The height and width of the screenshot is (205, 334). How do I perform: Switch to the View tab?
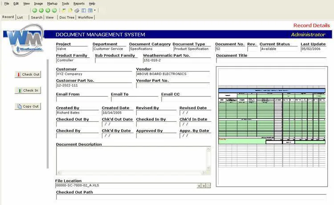[x=49, y=17]
